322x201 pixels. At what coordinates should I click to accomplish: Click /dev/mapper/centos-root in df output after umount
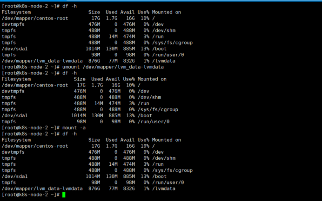coord(35,85)
